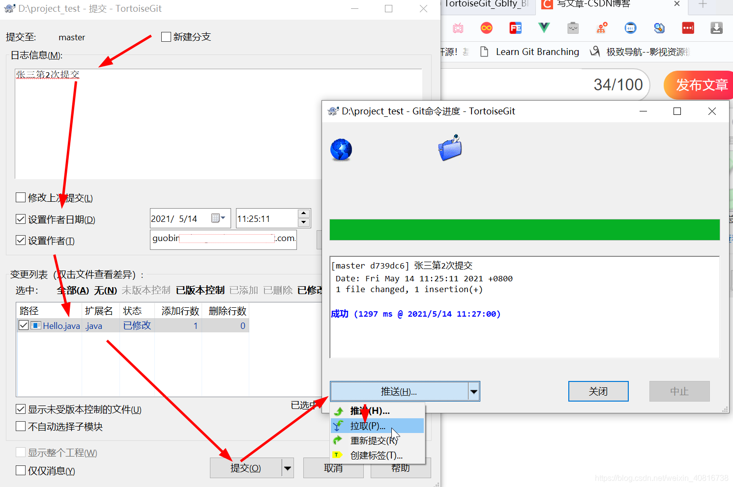Click the FeHelper extension icon
The image size is (733, 487).
pyautogui.click(x=515, y=28)
